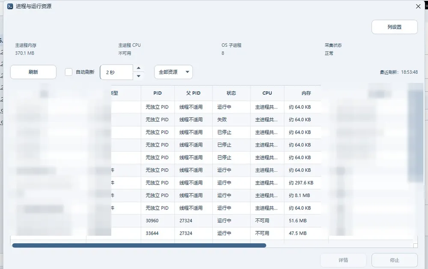Image resolution: width=428 pixels, height=269 pixels.
Task: Decrease refresh interval with down arrow
Action: 139,76
